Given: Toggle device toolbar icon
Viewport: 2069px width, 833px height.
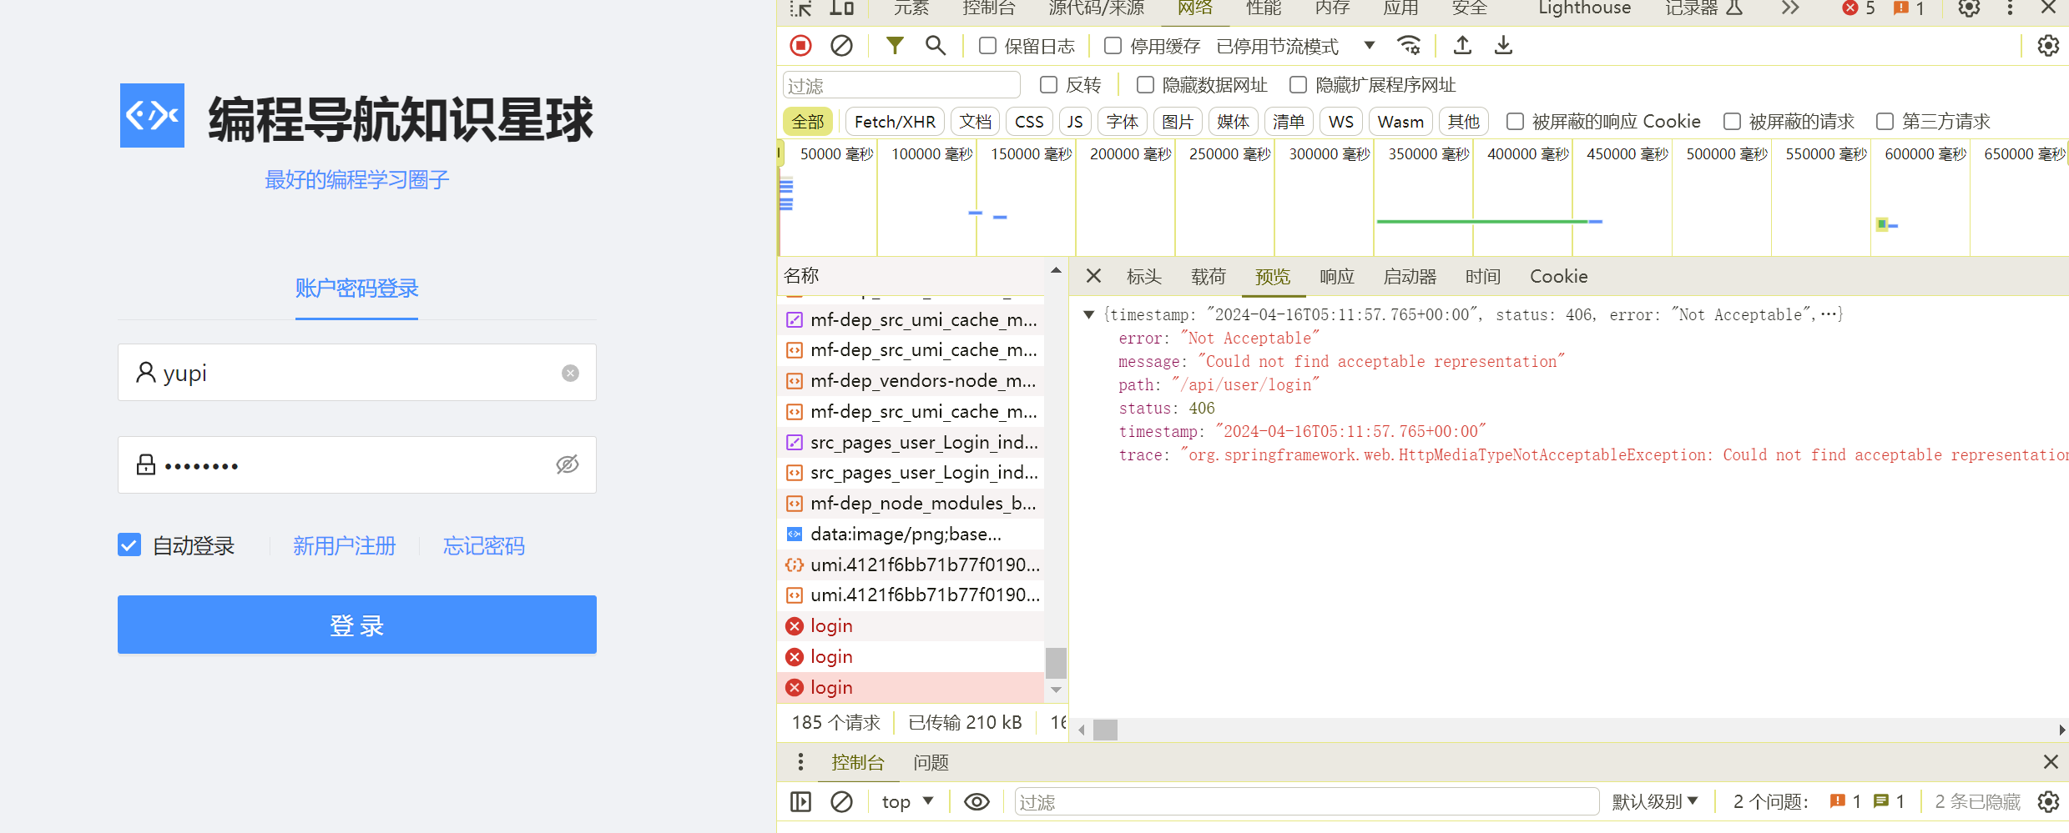Looking at the screenshot, I should 841,8.
